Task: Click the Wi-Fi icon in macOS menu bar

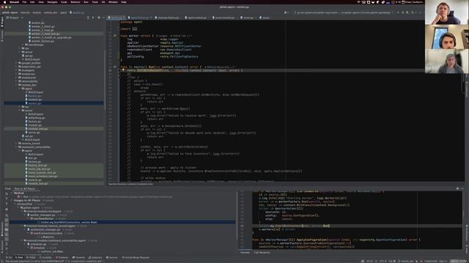Action: pos(358,2)
